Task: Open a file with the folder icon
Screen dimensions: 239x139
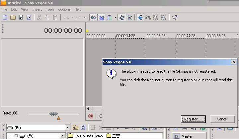Action: coord(13,17)
